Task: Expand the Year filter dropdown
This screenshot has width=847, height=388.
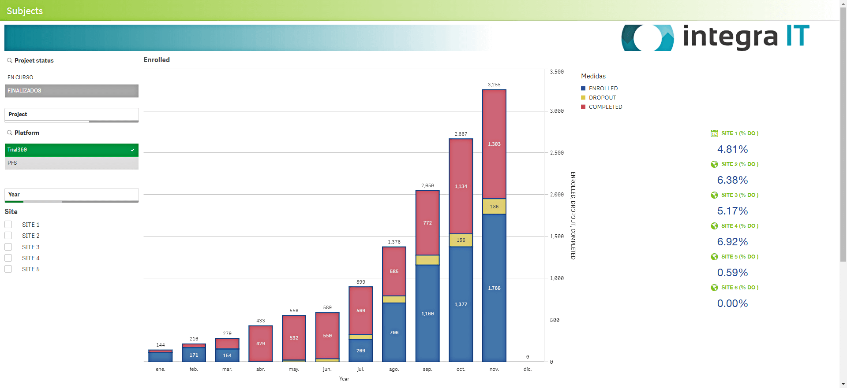Action: (71, 195)
